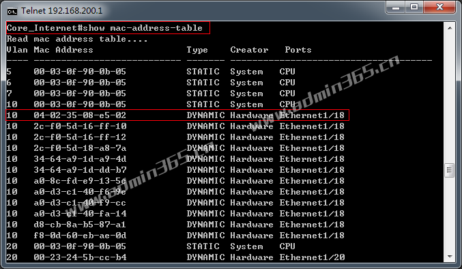Select MAC address a0-d3-c1-40-f6-9e
462x269 pixels.
pyautogui.click(x=80, y=192)
